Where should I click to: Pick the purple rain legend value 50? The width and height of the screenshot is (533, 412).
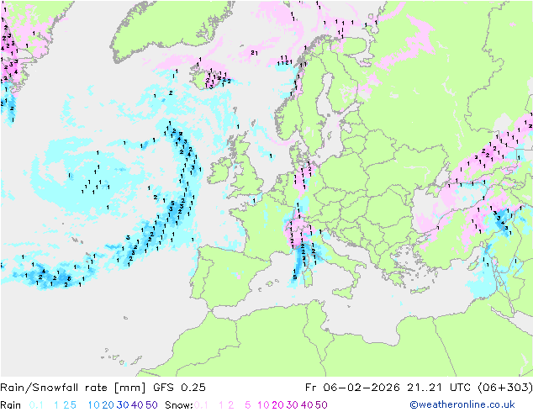click(x=151, y=405)
